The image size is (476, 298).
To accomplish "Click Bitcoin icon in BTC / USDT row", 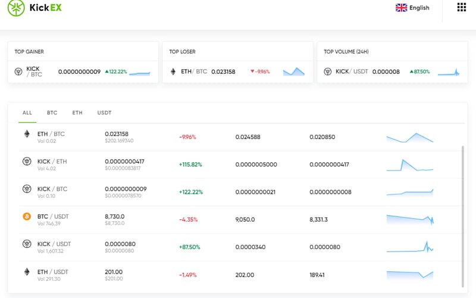I will (x=27, y=216).
